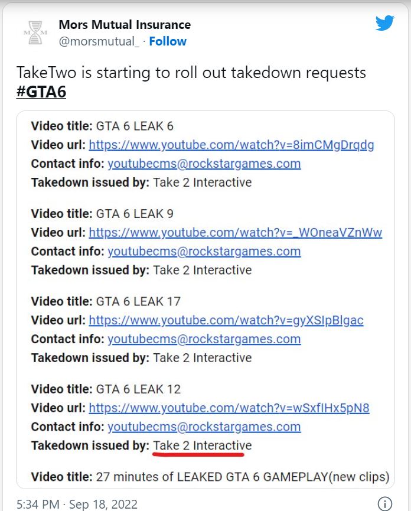Viewport: 411px width, 511px height.
Task: Click the tweet text about takedown requests
Action: [x=191, y=72]
